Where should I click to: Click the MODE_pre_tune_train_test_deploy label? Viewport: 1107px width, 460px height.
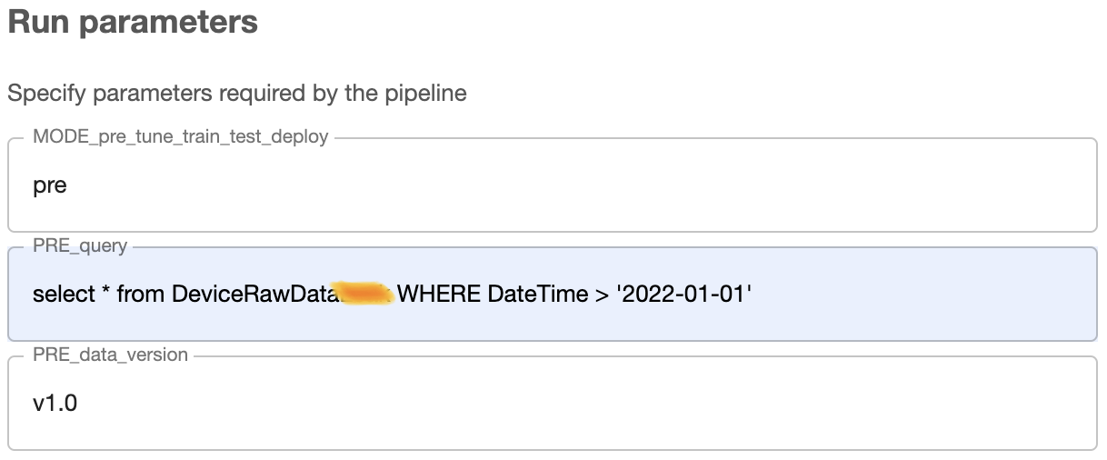[x=181, y=137]
